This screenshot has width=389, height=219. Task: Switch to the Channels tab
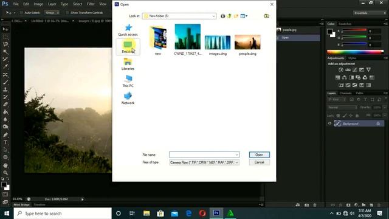(346, 93)
